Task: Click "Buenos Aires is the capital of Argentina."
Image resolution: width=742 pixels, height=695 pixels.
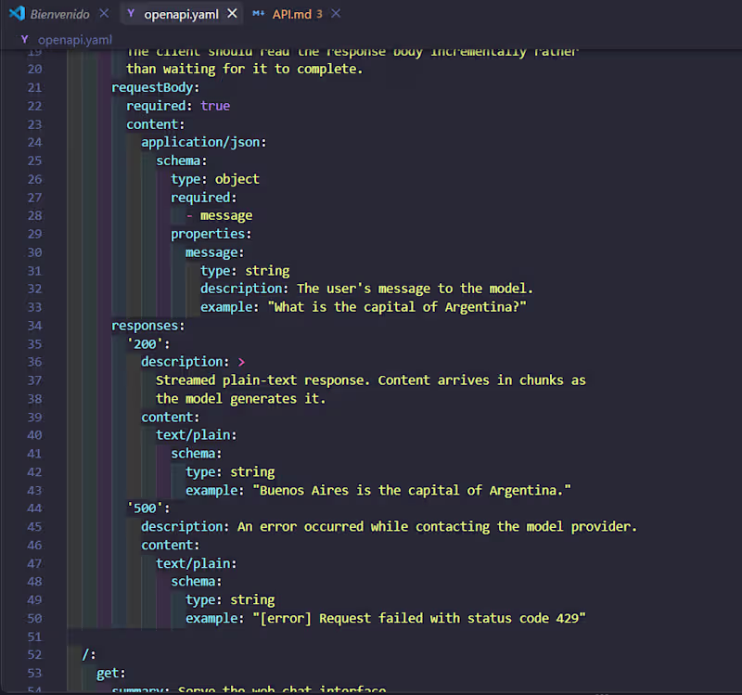Action: pyautogui.click(x=412, y=490)
